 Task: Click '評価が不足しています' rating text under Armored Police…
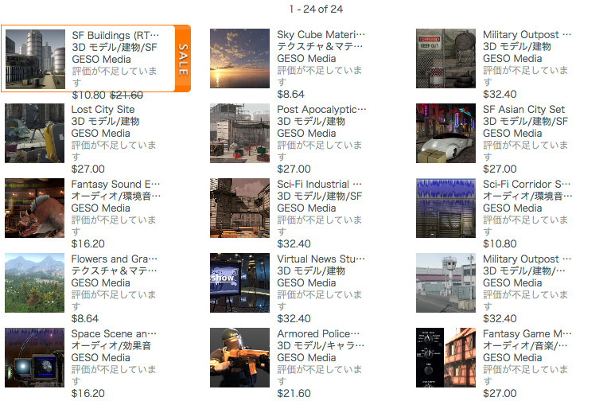[320, 375]
